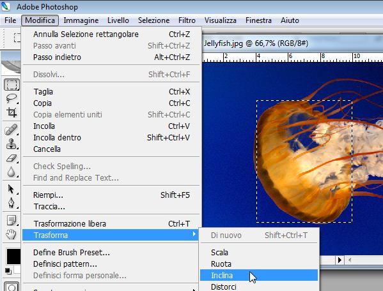Click inside the dashed selection on the jellyfish
Image resolution: width=383 pixels, height=291 pixels.
pos(304,161)
